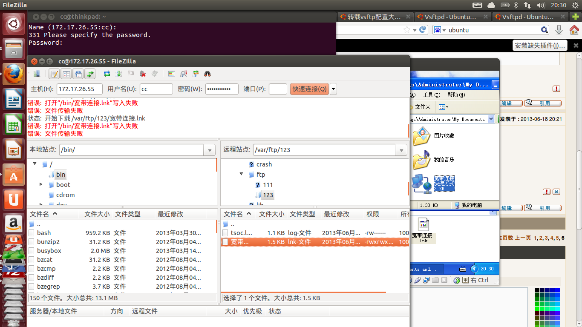
Task: Click the binoculars file search icon
Action: pos(207,74)
